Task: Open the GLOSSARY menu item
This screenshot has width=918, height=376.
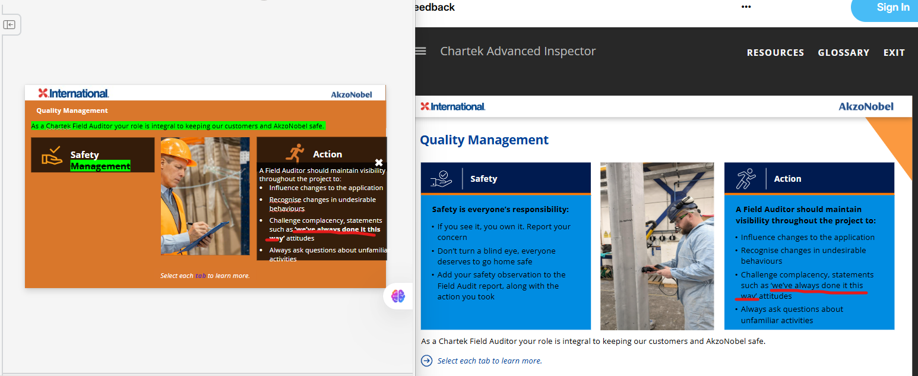Action: (844, 53)
